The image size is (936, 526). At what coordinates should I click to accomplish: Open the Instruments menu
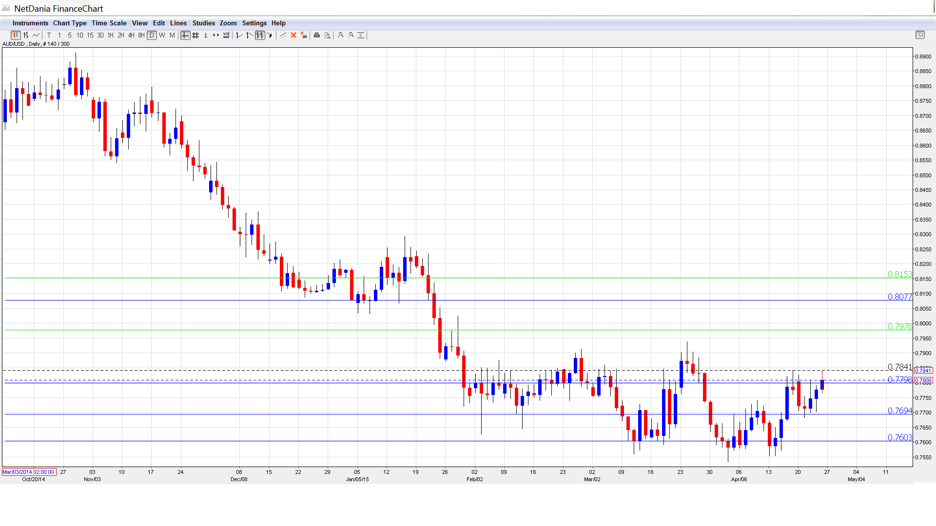[x=30, y=23]
